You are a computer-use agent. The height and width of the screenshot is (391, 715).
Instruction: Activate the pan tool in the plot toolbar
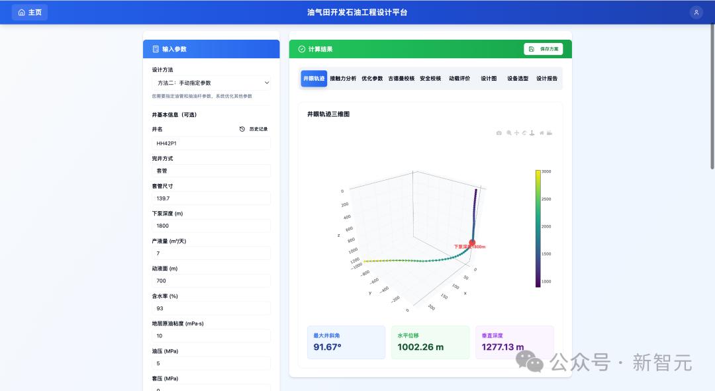(x=516, y=132)
